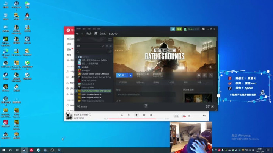The image size is (273, 153).
Task: Open dropdown arrow beside 停止 button
Action: click(130, 75)
